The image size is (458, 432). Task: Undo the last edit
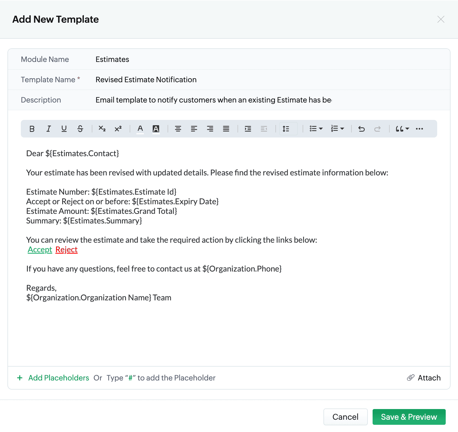pyautogui.click(x=361, y=129)
